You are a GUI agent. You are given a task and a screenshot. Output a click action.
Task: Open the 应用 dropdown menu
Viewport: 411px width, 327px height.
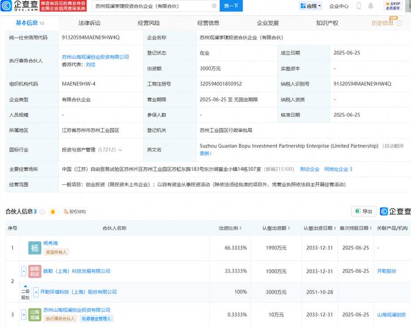[x=311, y=6]
